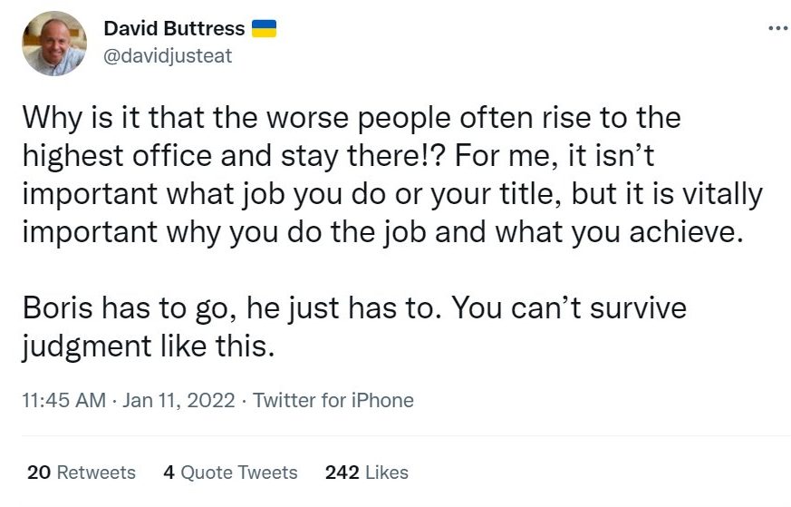Click the 11:45 AM tweet timestamp
Viewport: 791px width, 507px height.
[62, 400]
